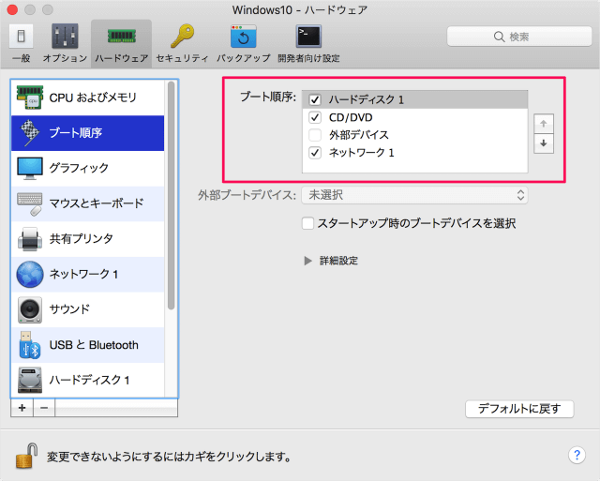Click the lock icon to prevent changes
The image size is (600, 481).
pos(25,457)
